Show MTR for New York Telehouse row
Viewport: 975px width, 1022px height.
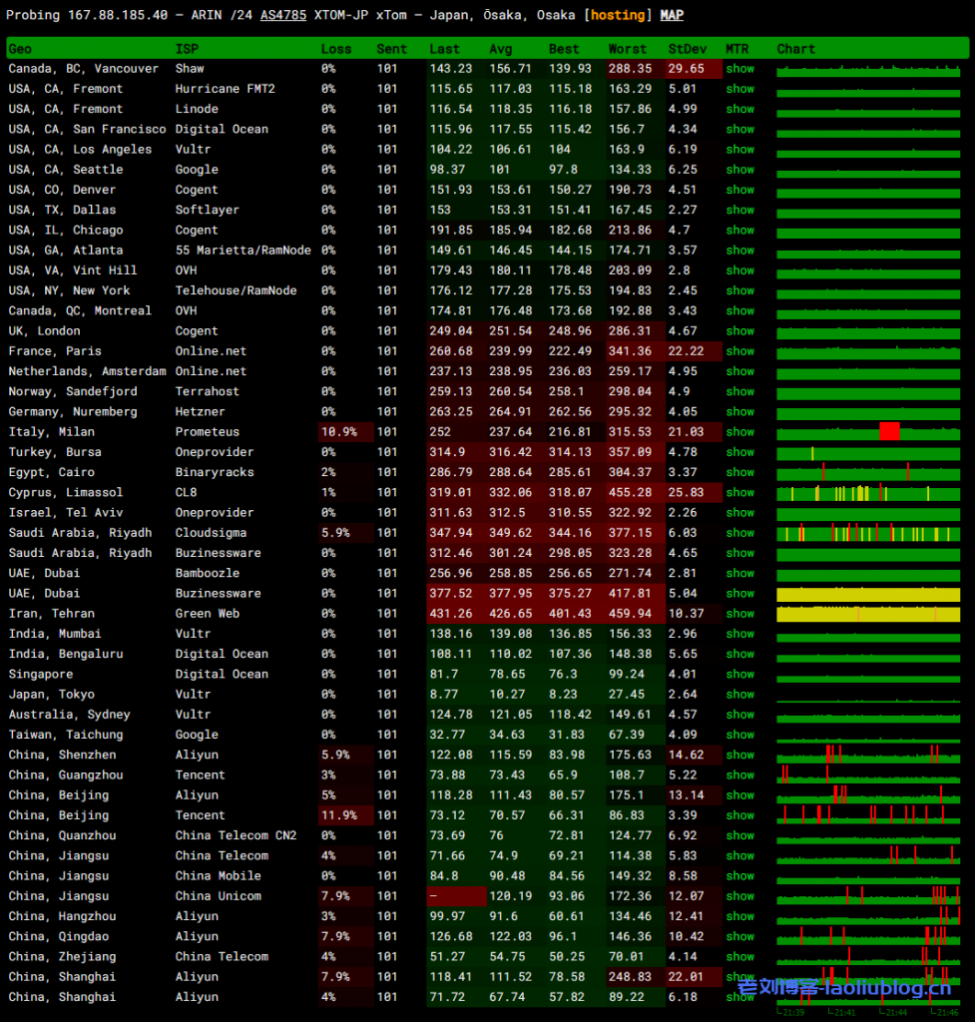(739, 290)
